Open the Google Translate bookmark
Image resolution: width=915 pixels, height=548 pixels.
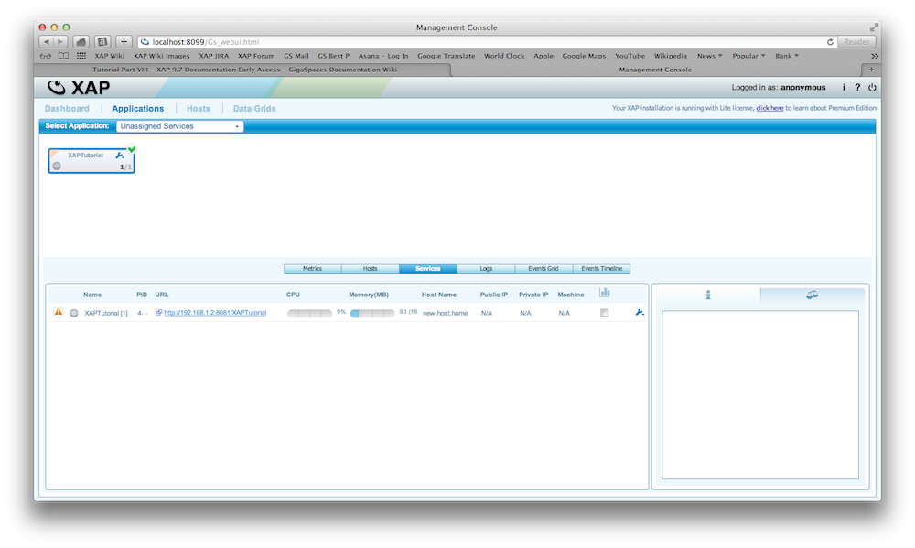pos(446,56)
